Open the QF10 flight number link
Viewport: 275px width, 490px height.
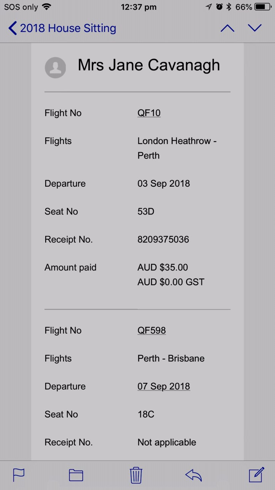click(149, 113)
